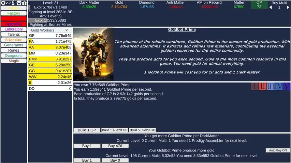Decrease Buy Multi with left arrow
This screenshot has width=291, height=163.
tap(271, 7)
